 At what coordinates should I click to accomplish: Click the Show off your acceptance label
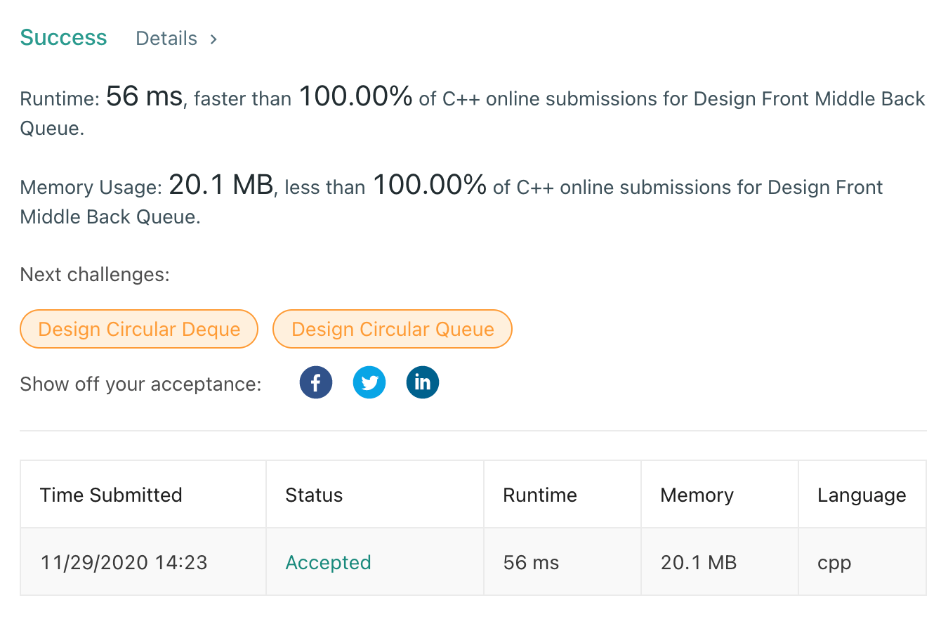(x=140, y=384)
